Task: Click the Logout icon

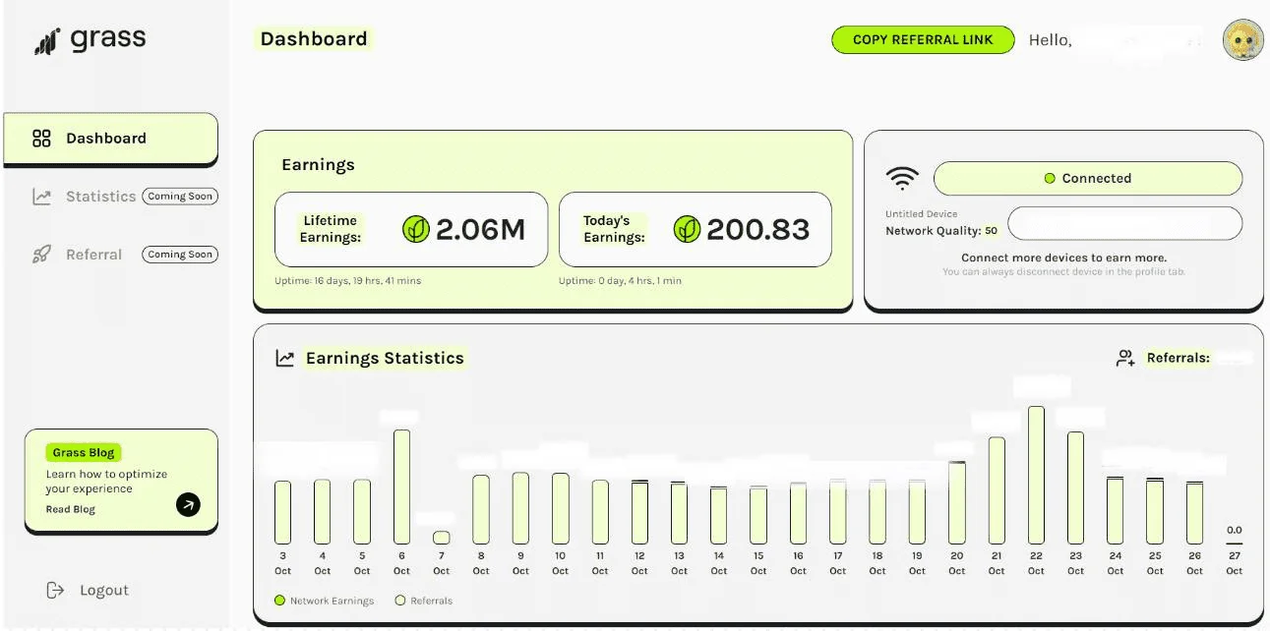Action: coord(55,590)
